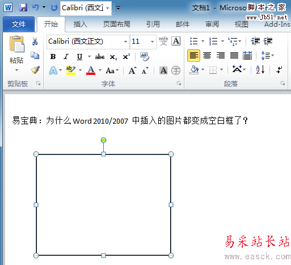This screenshot has width=291, height=265.
Task: Toggle Underline formatting
Action: pos(79,57)
